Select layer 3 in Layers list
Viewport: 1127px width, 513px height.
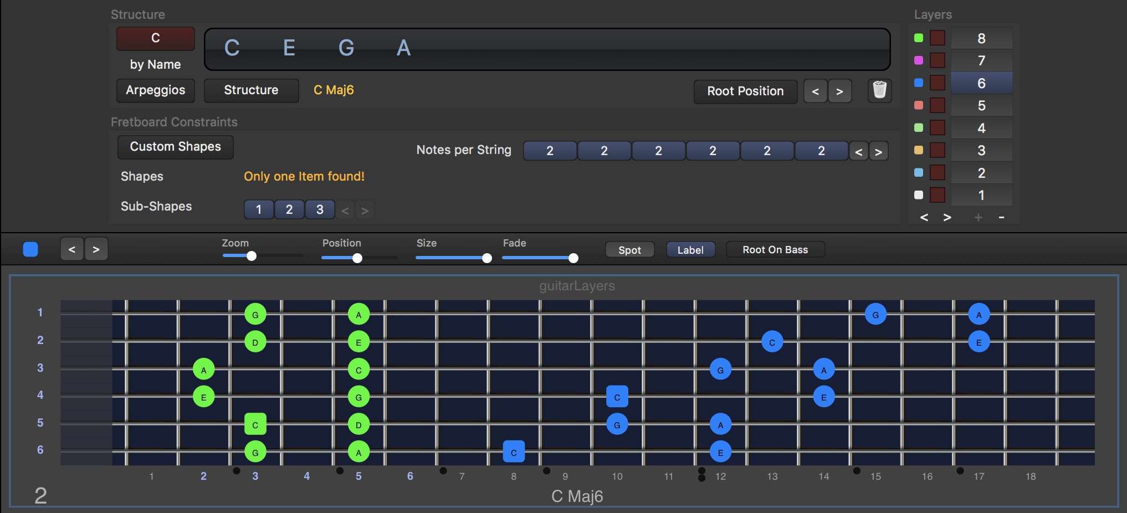(x=981, y=150)
